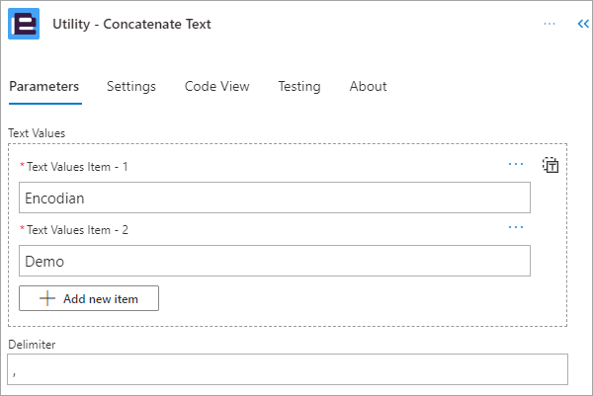Click the Text Values Item - 1 label
The image size is (593, 396).
[x=77, y=167]
